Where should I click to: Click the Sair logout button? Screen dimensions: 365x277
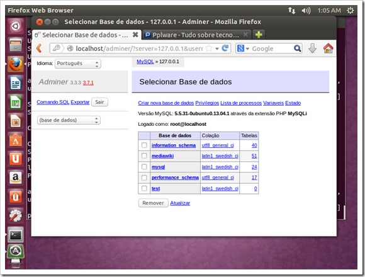(99, 102)
